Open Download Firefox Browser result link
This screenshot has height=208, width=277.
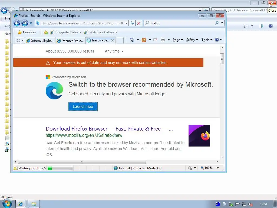tap(109, 129)
